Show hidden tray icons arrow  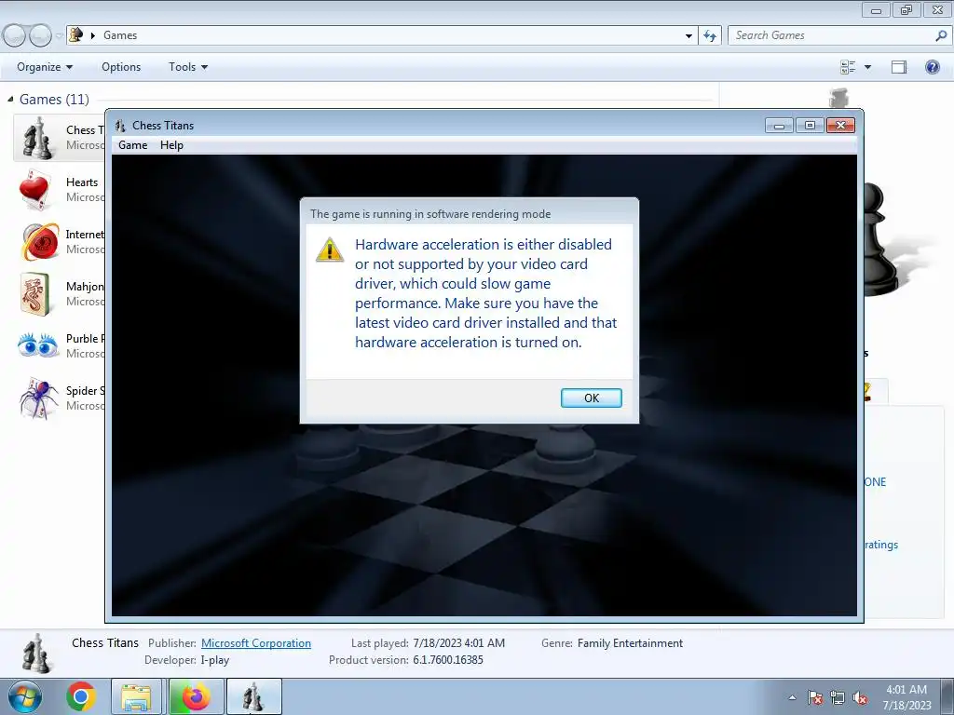point(792,697)
